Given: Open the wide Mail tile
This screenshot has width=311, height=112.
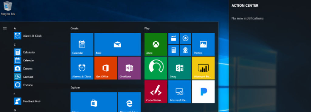Looking at the screenshot, I should click(x=118, y=44).
